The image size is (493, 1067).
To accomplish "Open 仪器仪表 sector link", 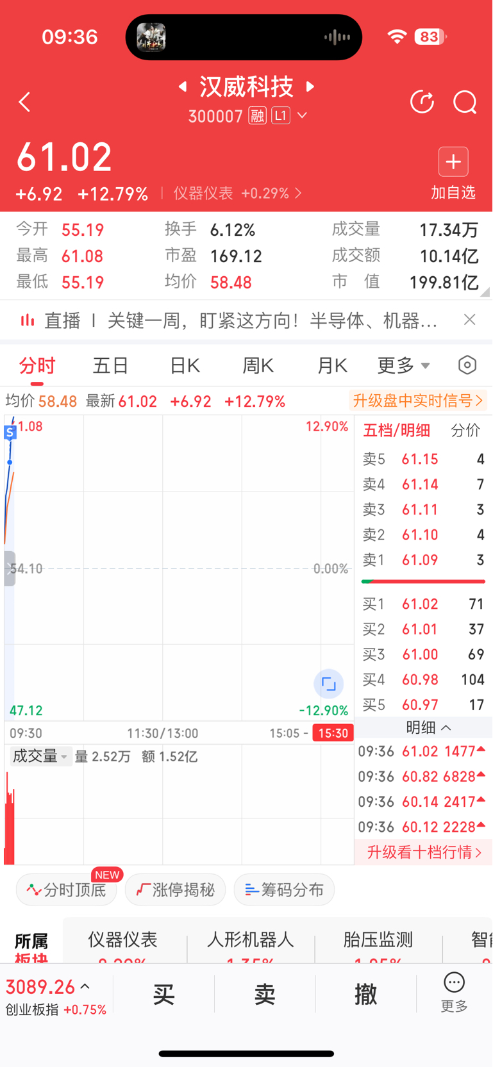I will click(237, 194).
